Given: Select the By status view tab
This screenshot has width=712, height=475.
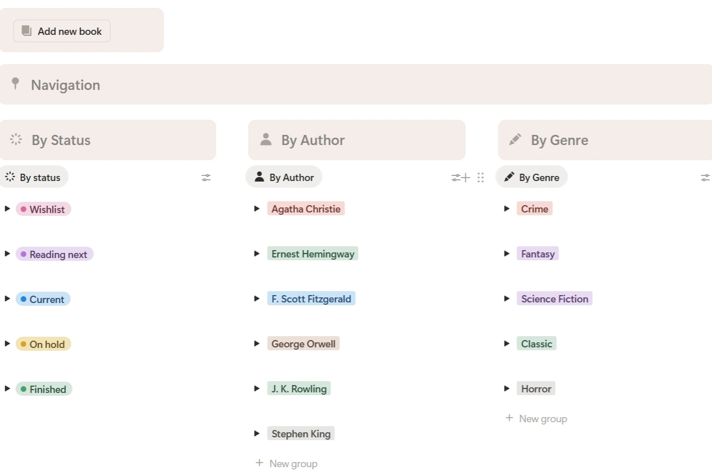Looking at the screenshot, I should coord(34,177).
